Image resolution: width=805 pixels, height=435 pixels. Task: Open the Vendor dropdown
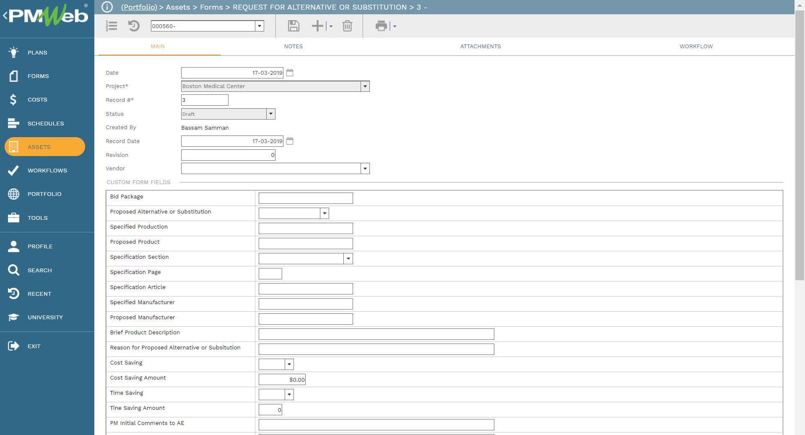365,169
